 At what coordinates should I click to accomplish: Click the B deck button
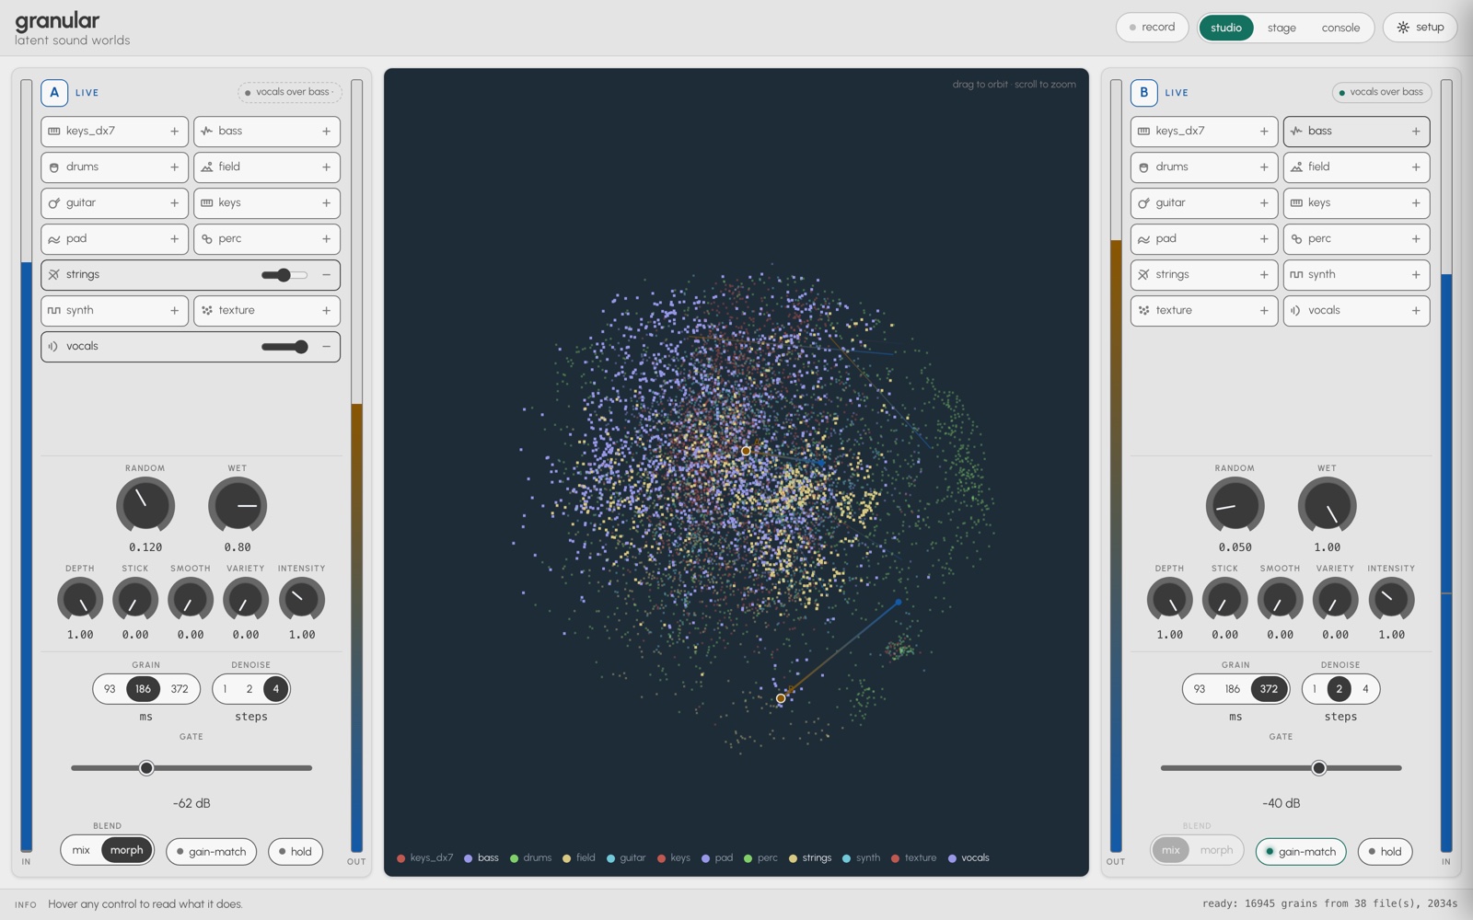tap(1144, 93)
